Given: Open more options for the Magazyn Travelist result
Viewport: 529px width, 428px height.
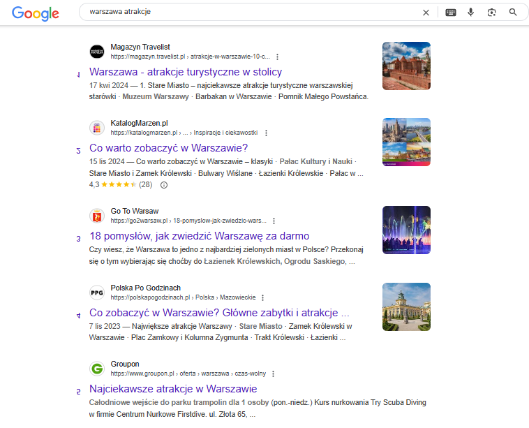Looking at the screenshot, I should coord(277,57).
